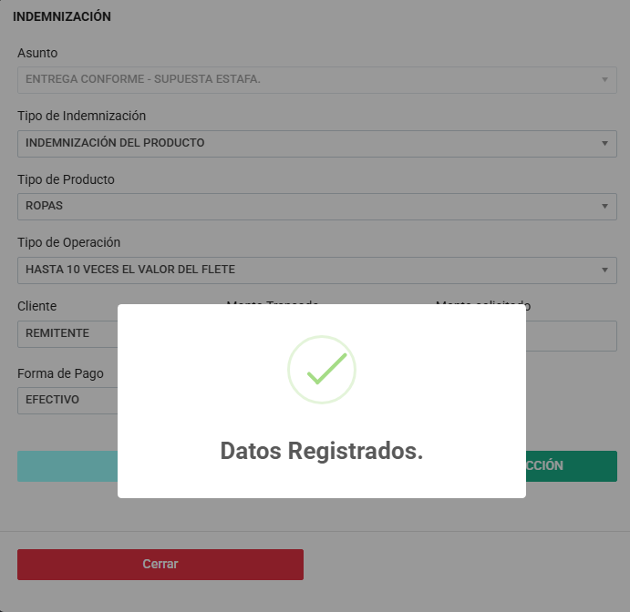Click the 'Cliente' field label

click(x=37, y=306)
